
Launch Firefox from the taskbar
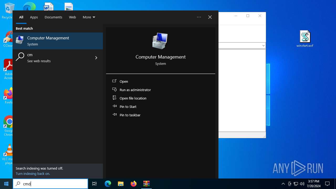pos(134,184)
